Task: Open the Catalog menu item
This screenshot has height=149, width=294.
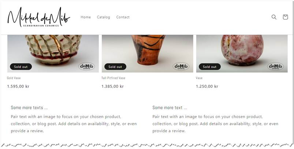Action: click(x=104, y=17)
